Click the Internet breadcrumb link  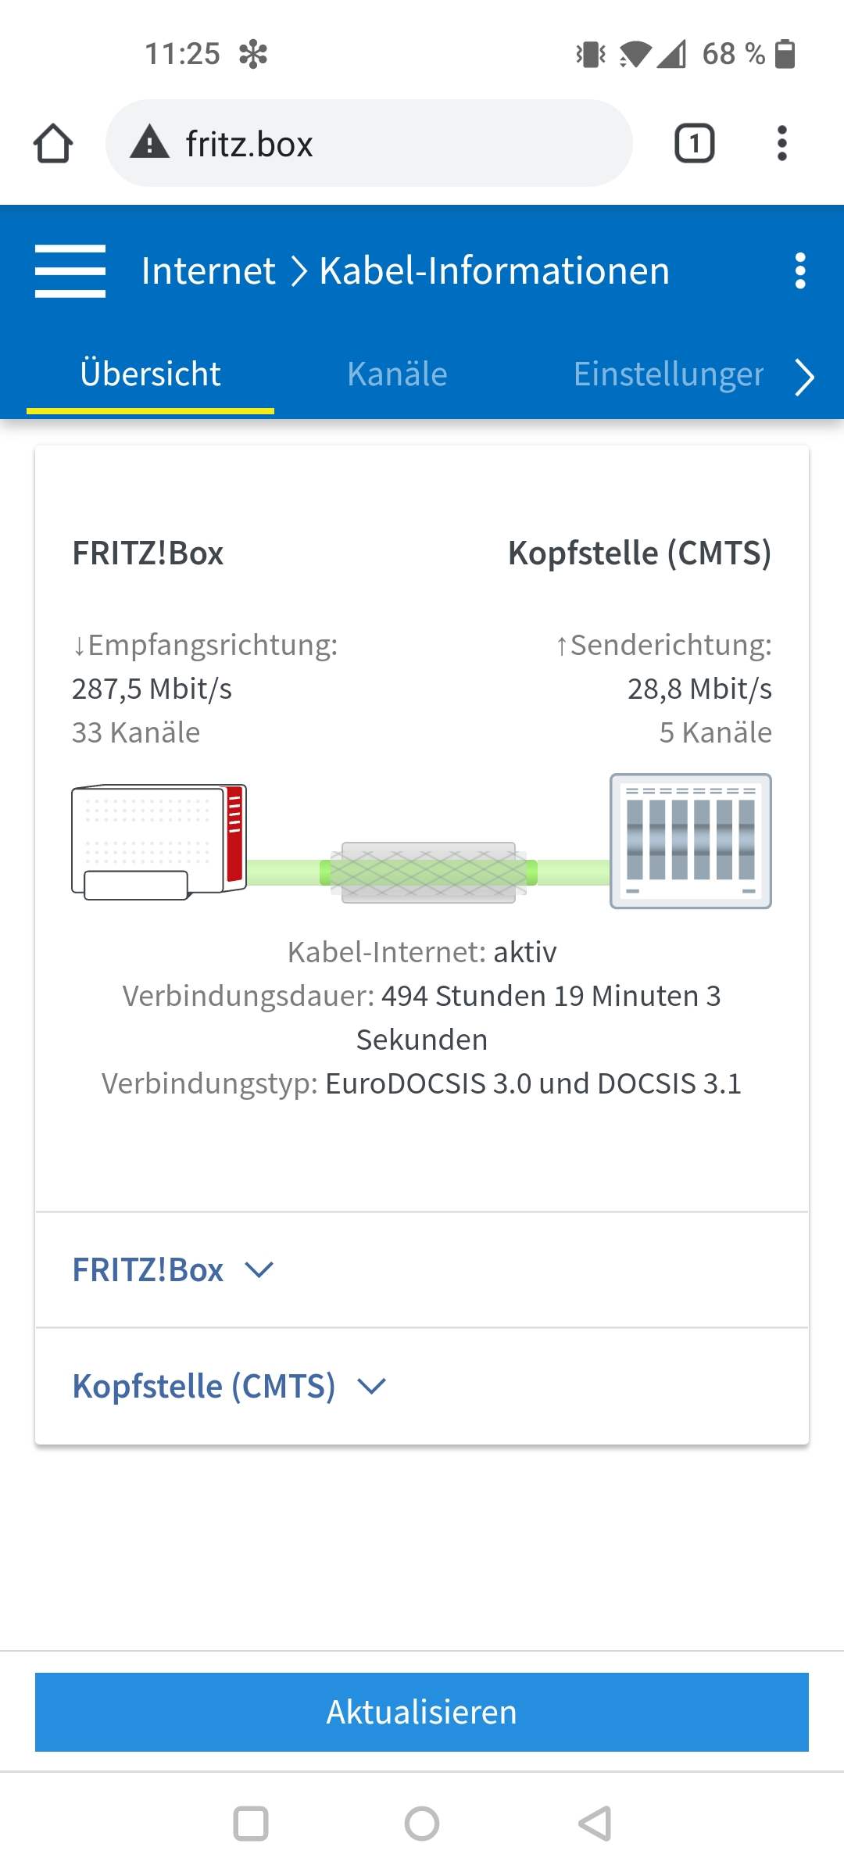coord(208,271)
